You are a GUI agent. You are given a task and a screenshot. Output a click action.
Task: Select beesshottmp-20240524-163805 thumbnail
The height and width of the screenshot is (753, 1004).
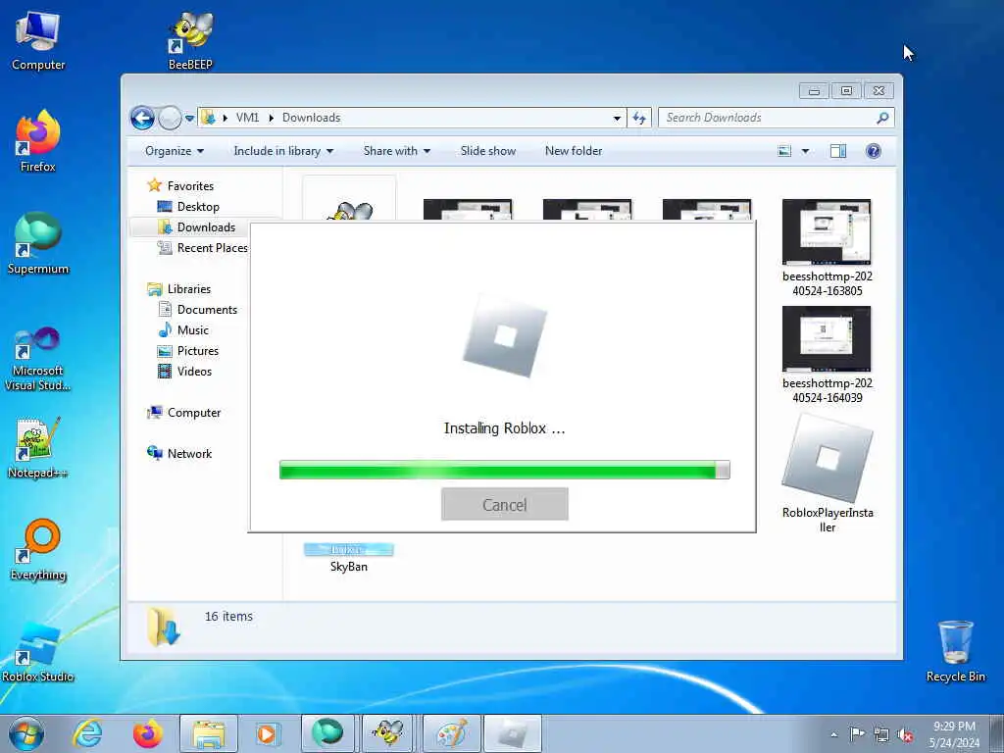(x=827, y=248)
